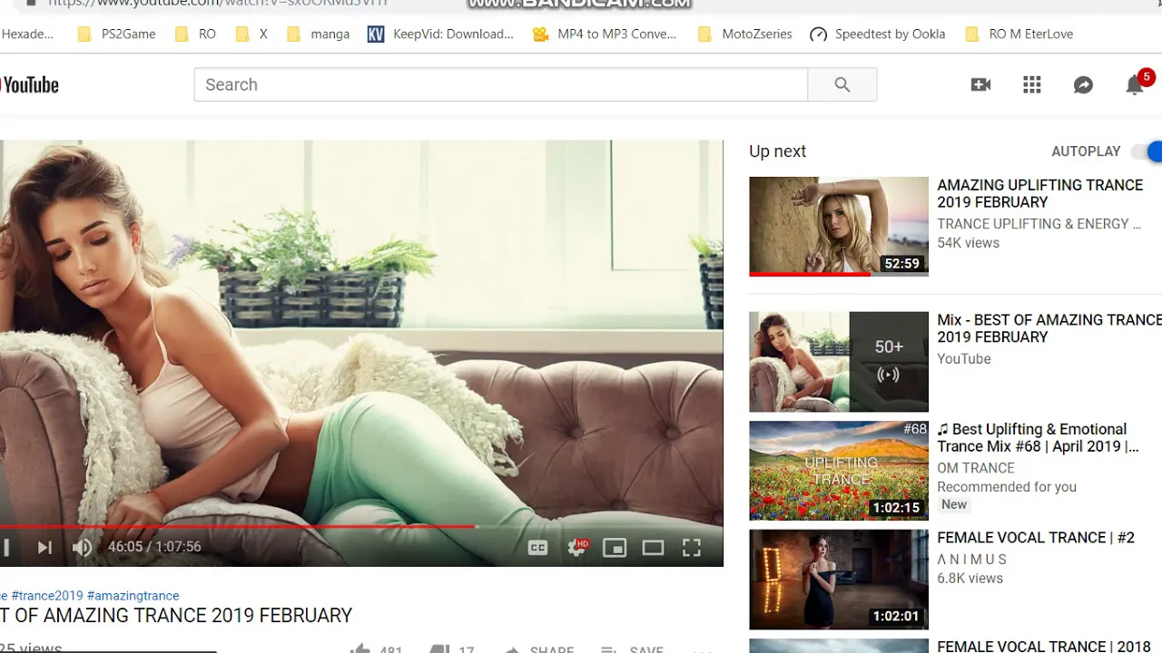Open AMAZING UPLIFTING TRANCE 2019 FEBRUARY title
Viewport: 1162px width, 653px height.
(x=1039, y=193)
